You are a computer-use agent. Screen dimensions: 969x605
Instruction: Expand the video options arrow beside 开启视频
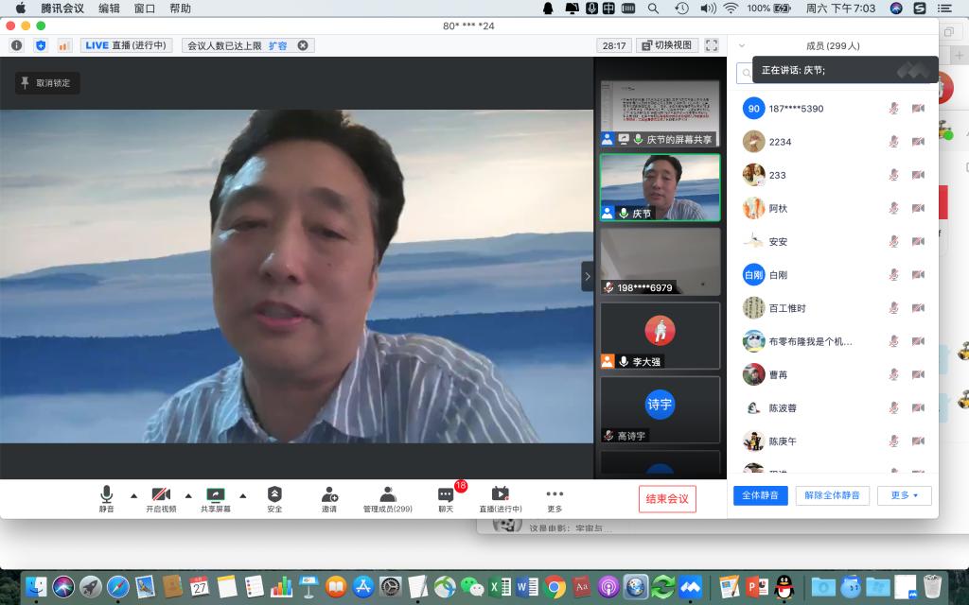tap(188, 495)
